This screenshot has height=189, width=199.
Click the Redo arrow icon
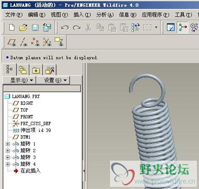pyautogui.click(x=77, y=27)
